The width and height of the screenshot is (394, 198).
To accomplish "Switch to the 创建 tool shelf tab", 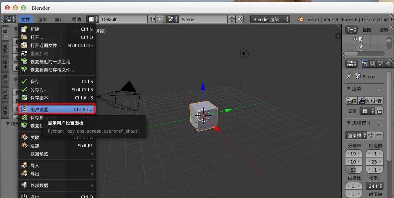I will pyautogui.click(x=5, y=49).
